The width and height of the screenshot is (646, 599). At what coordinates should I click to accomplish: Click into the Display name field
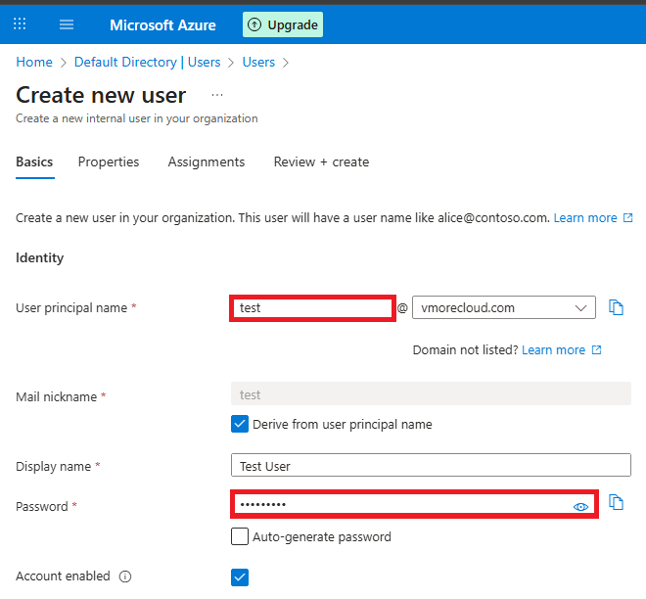pos(431,466)
